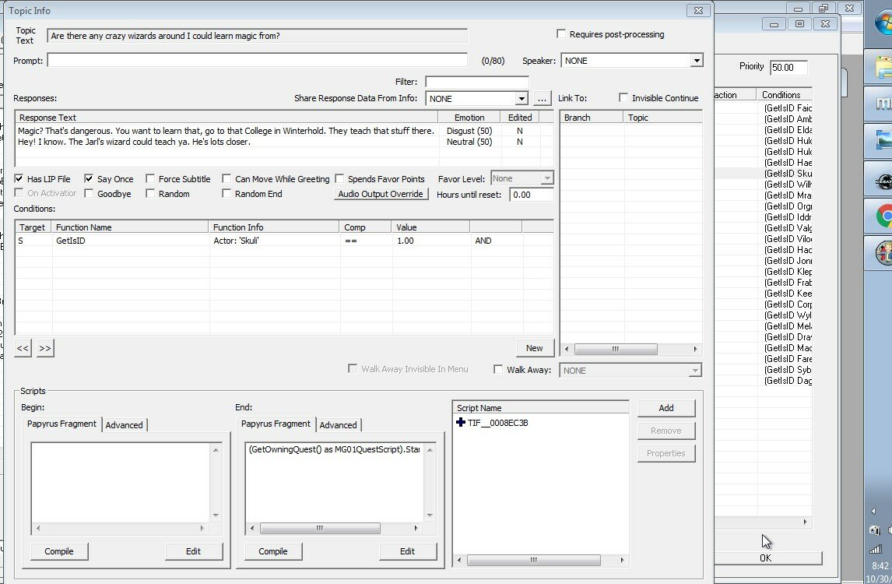The image size is (892, 584).
Task: Click the Function Name column header
Action: point(130,227)
